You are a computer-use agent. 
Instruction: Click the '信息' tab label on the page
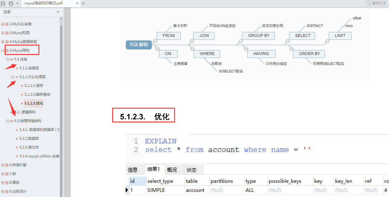[133, 170]
